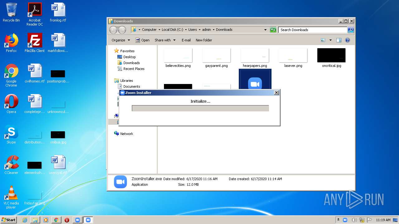The width and height of the screenshot is (399, 224).
Task: Click Local Disk (C:) breadcrumb
Action: [x=172, y=30]
